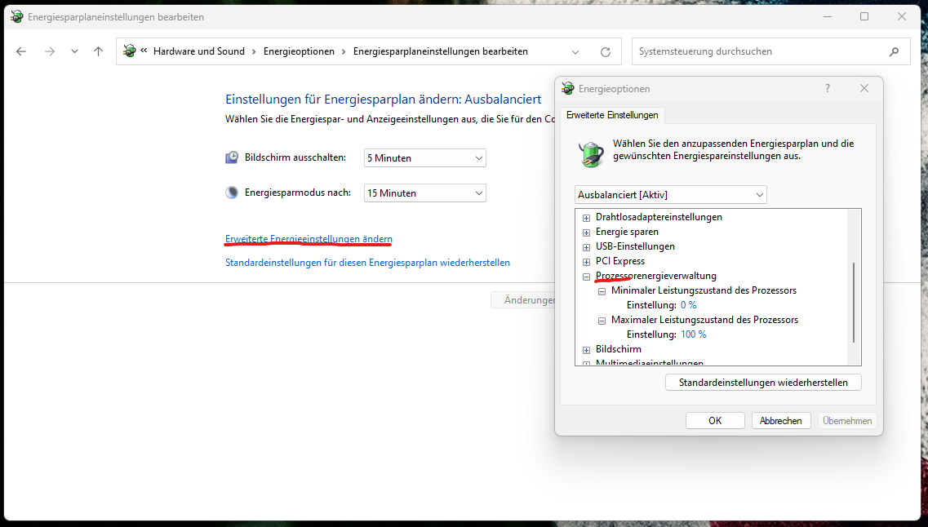Click the main window title bar icon
The image size is (928, 527).
16,16
